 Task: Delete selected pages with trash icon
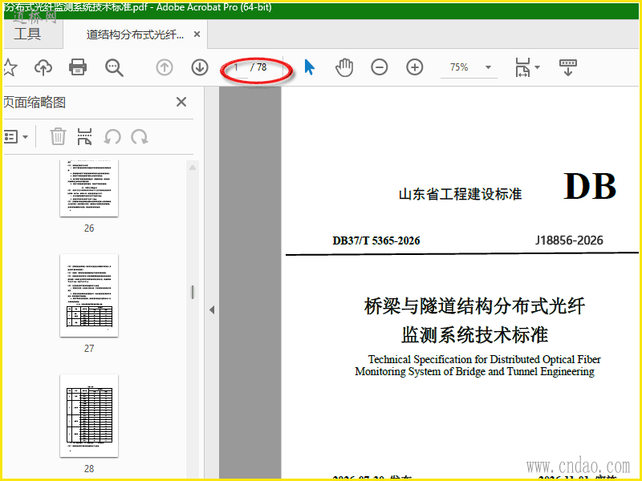[58, 136]
